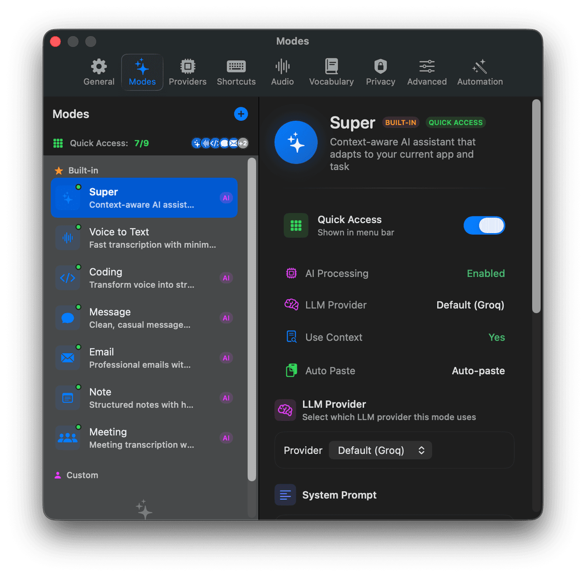
Task: Select the Note mode icon
Action: coord(68,398)
